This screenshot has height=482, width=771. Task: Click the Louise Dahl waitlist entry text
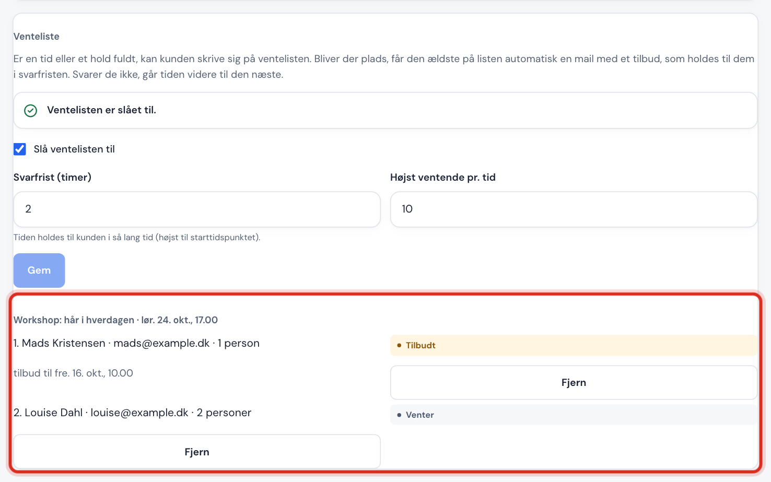pyautogui.click(x=133, y=413)
